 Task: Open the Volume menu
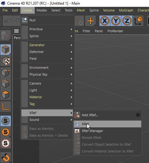tap(109, 10)
